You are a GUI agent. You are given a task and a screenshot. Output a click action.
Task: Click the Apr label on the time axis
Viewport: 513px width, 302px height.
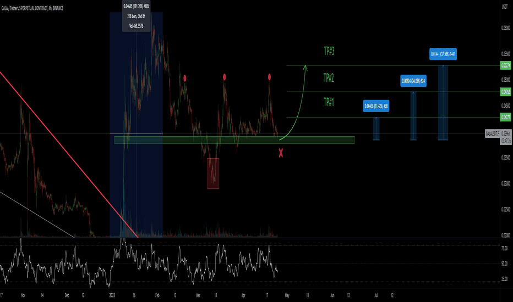[243, 295]
